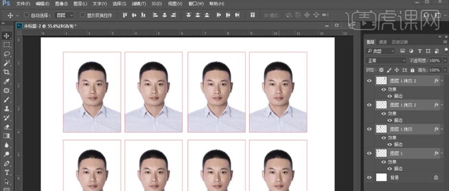This screenshot has height=191, width=449.
Task: Toggle lock position
Action: click(397, 70)
